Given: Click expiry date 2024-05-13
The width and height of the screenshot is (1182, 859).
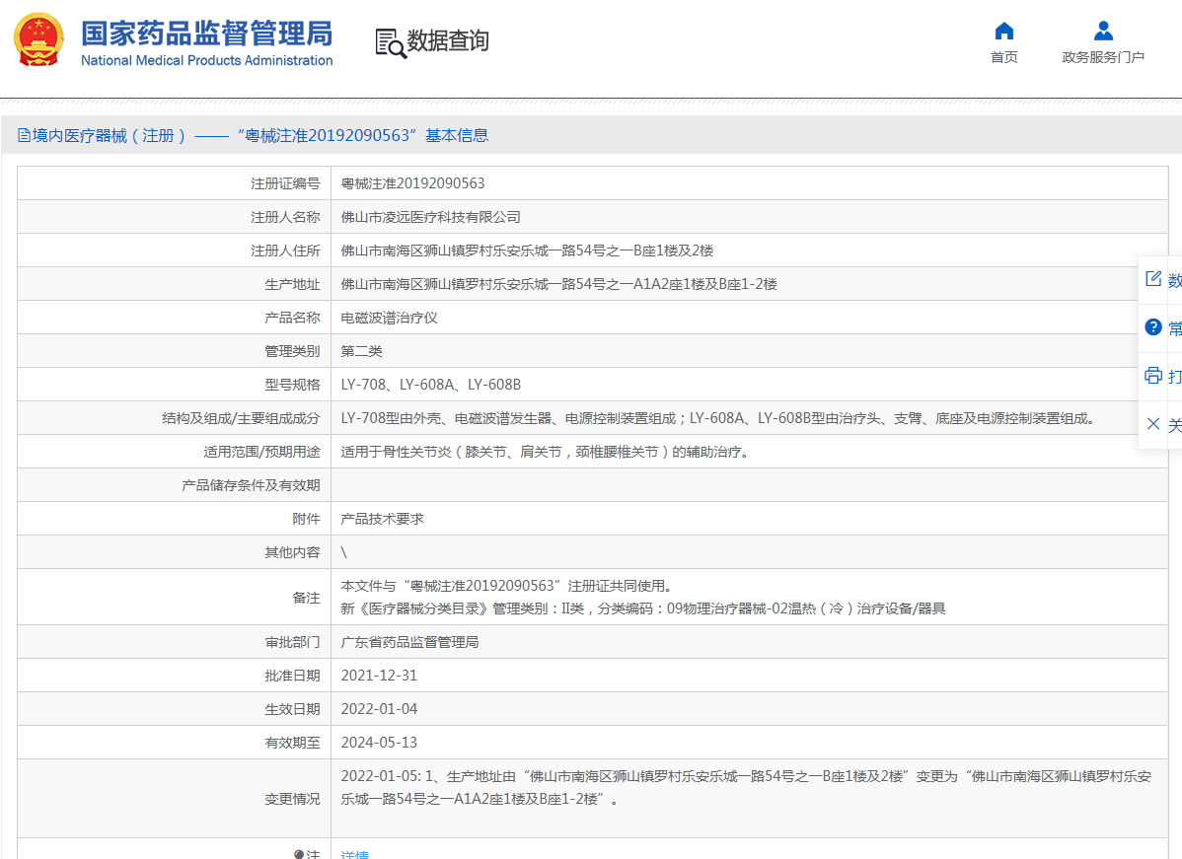Looking at the screenshot, I should (x=379, y=743).
